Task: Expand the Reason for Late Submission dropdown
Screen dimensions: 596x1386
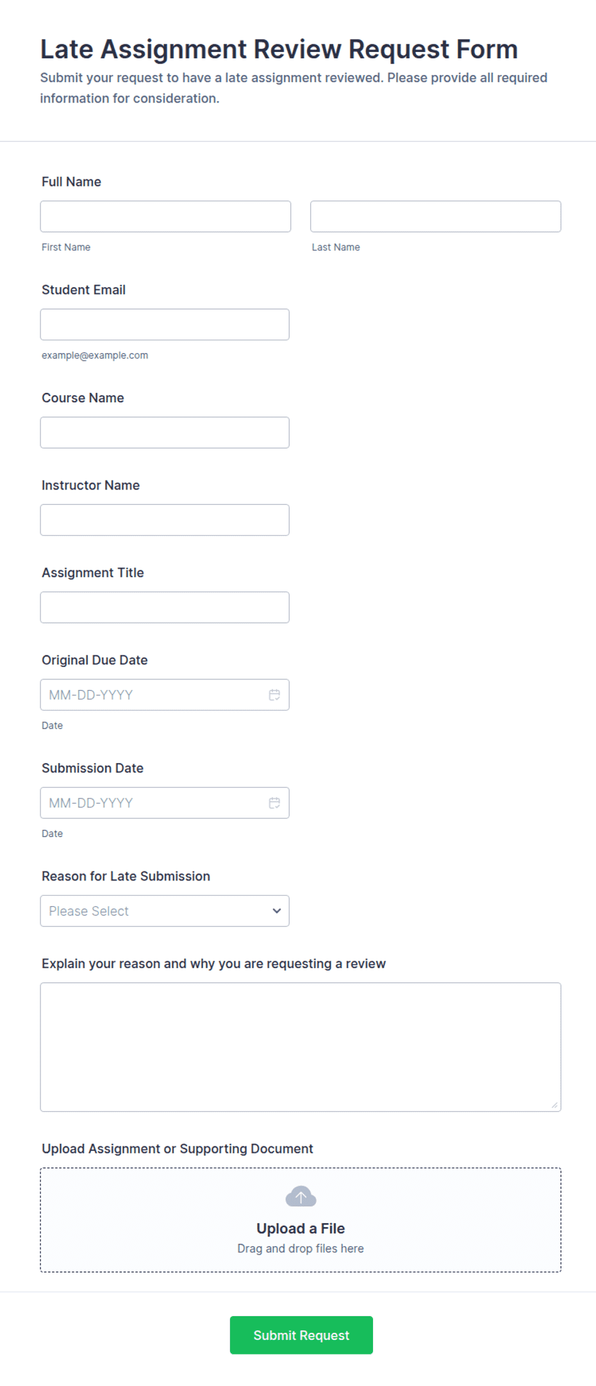Action: tap(165, 911)
